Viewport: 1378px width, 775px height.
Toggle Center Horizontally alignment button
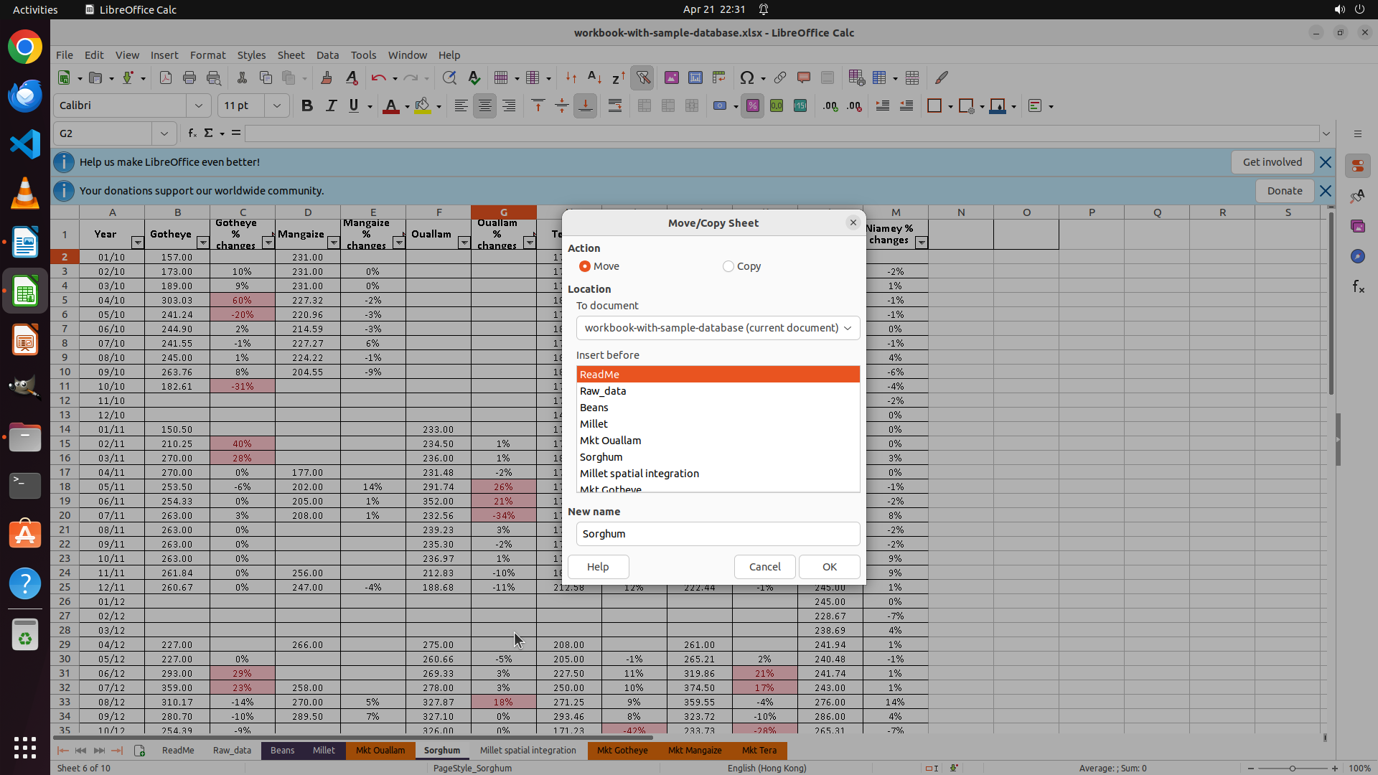[x=485, y=105]
